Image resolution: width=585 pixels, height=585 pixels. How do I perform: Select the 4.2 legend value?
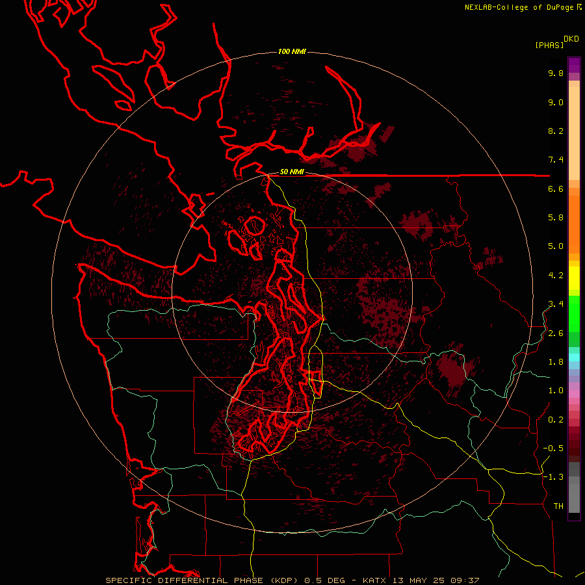[x=556, y=276]
